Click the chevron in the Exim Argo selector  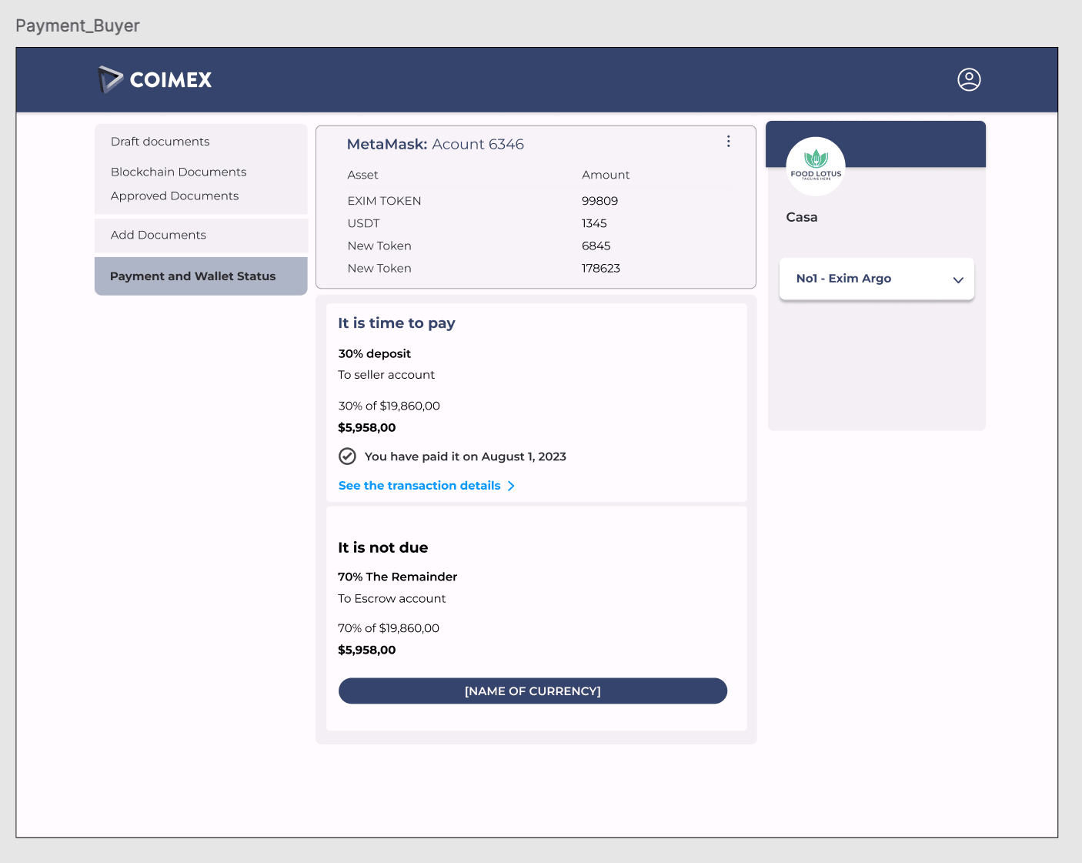tap(958, 279)
